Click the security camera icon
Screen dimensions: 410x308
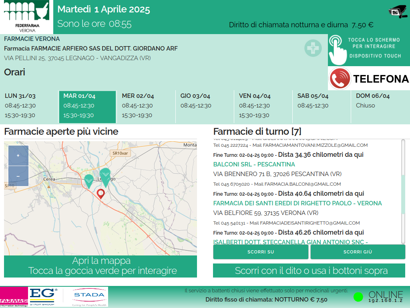click(x=398, y=12)
